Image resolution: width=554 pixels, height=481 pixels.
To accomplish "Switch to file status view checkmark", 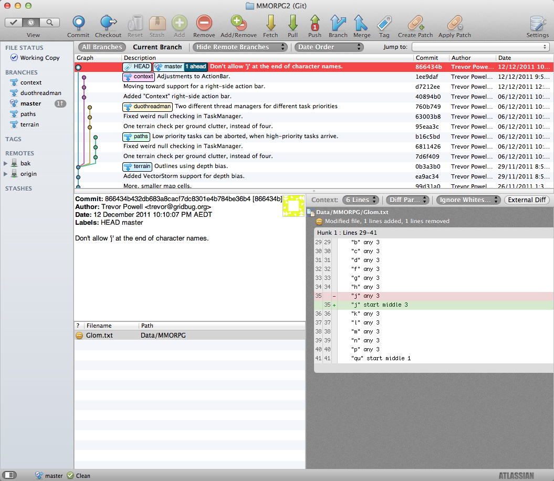I will point(14,23).
